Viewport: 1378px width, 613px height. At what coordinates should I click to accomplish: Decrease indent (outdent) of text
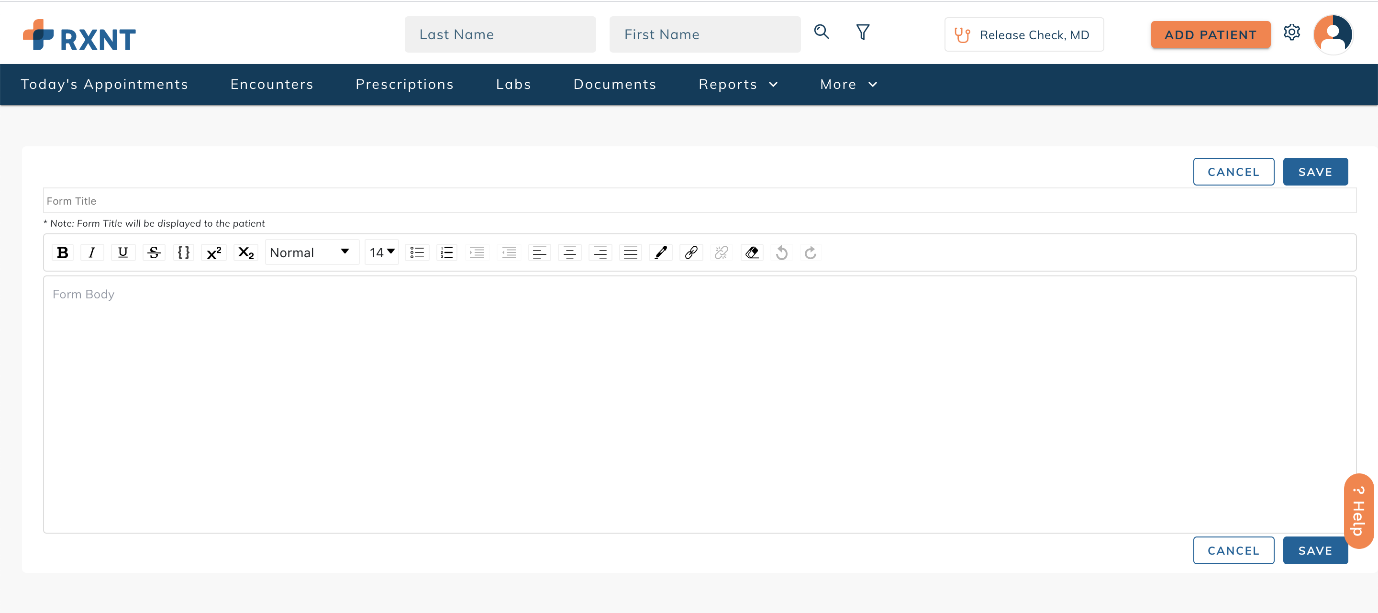coord(509,252)
